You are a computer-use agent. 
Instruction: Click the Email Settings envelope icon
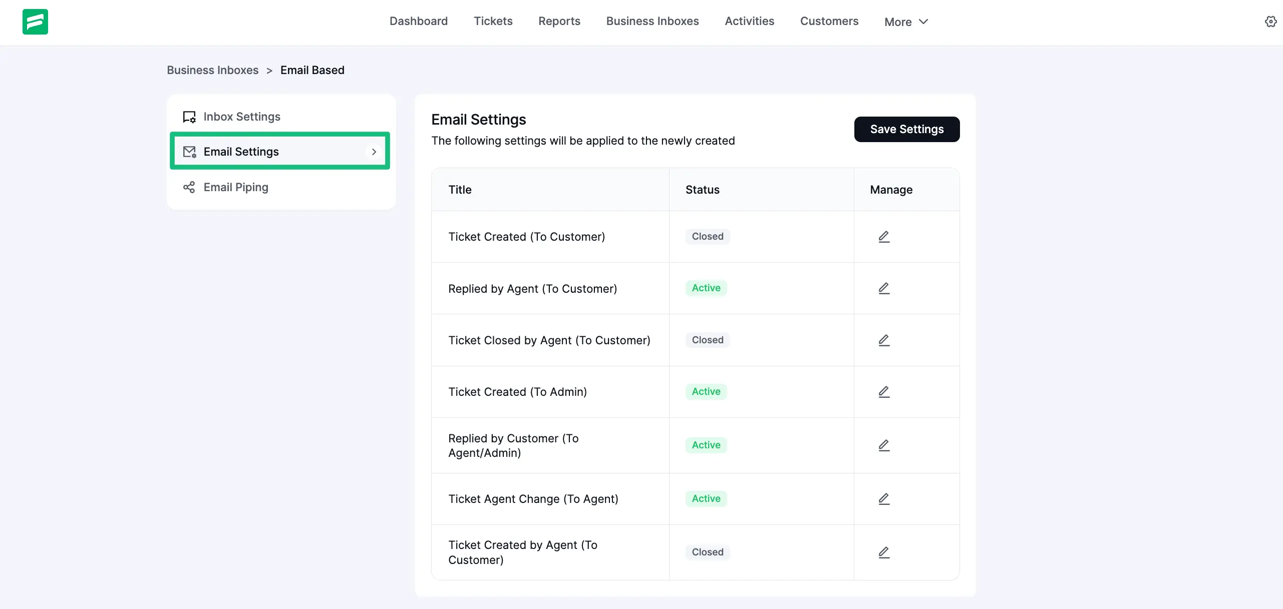[x=189, y=152]
